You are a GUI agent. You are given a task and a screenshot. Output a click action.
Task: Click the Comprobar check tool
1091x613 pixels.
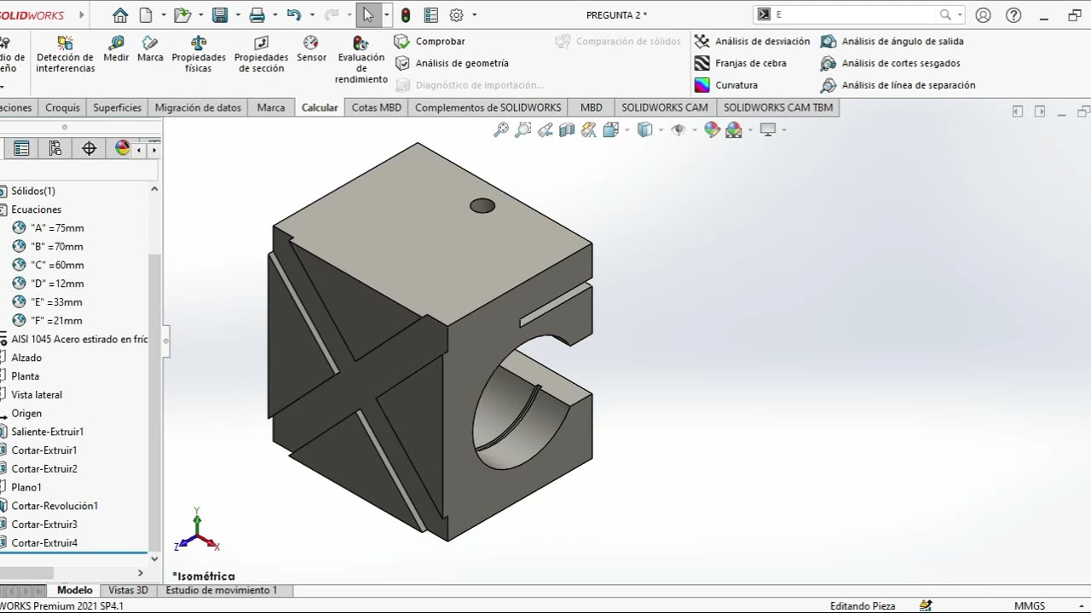[430, 41]
